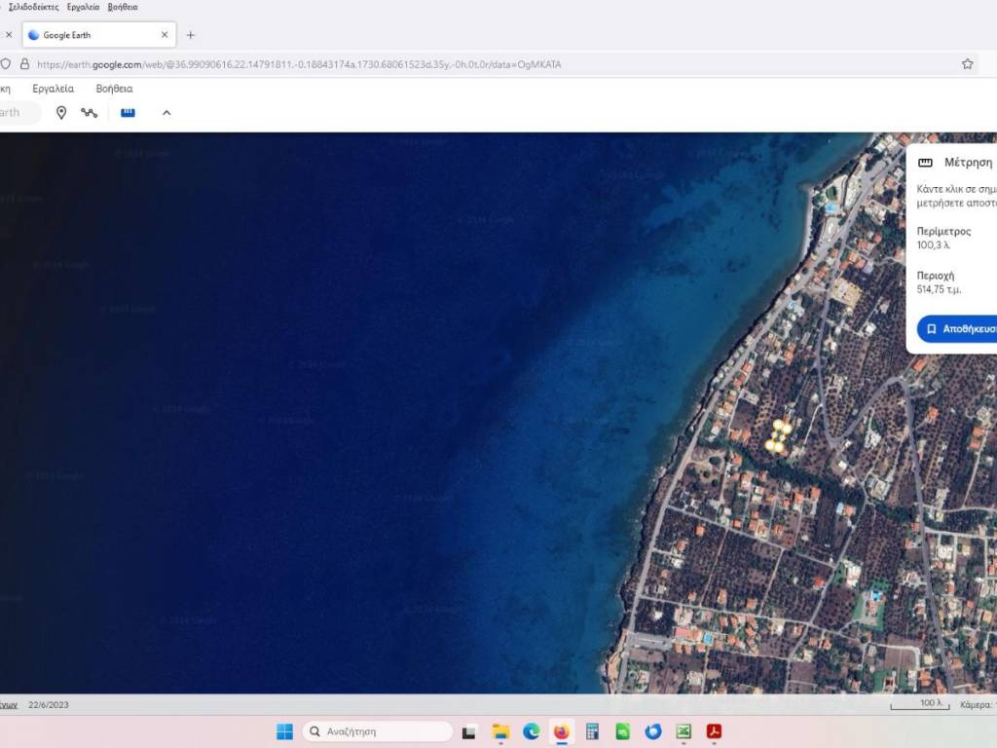Click the Windows taskbar search box
Viewport: 997px width, 748px height.
[378, 731]
